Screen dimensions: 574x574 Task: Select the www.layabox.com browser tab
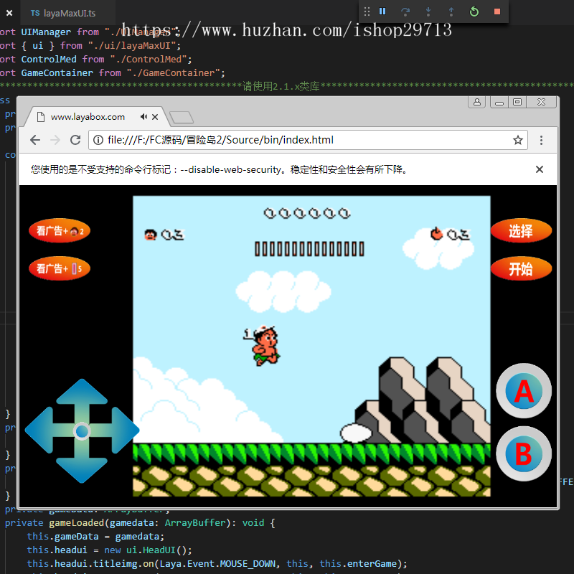click(86, 116)
